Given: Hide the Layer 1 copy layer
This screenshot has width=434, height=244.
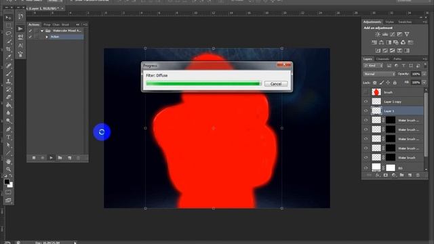Looking at the screenshot, I should point(366,102).
